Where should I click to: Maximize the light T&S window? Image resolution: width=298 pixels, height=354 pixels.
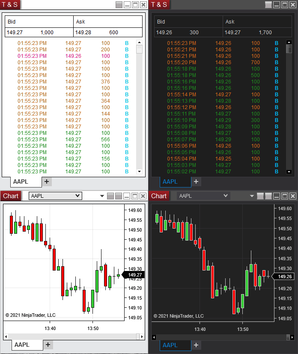[x=135, y=5]
